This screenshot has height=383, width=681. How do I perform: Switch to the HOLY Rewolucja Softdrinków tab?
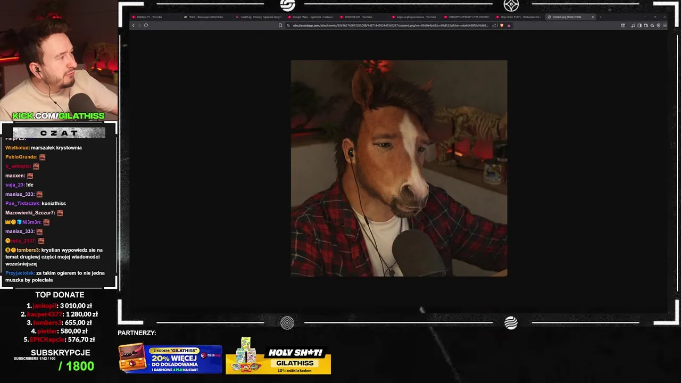pyautogui.click(x=207, y=17)
